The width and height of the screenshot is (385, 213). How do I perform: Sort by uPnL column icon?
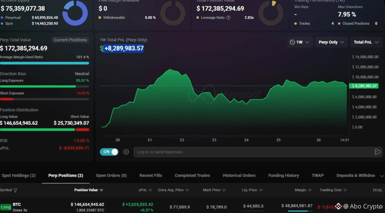click(150, 190)
